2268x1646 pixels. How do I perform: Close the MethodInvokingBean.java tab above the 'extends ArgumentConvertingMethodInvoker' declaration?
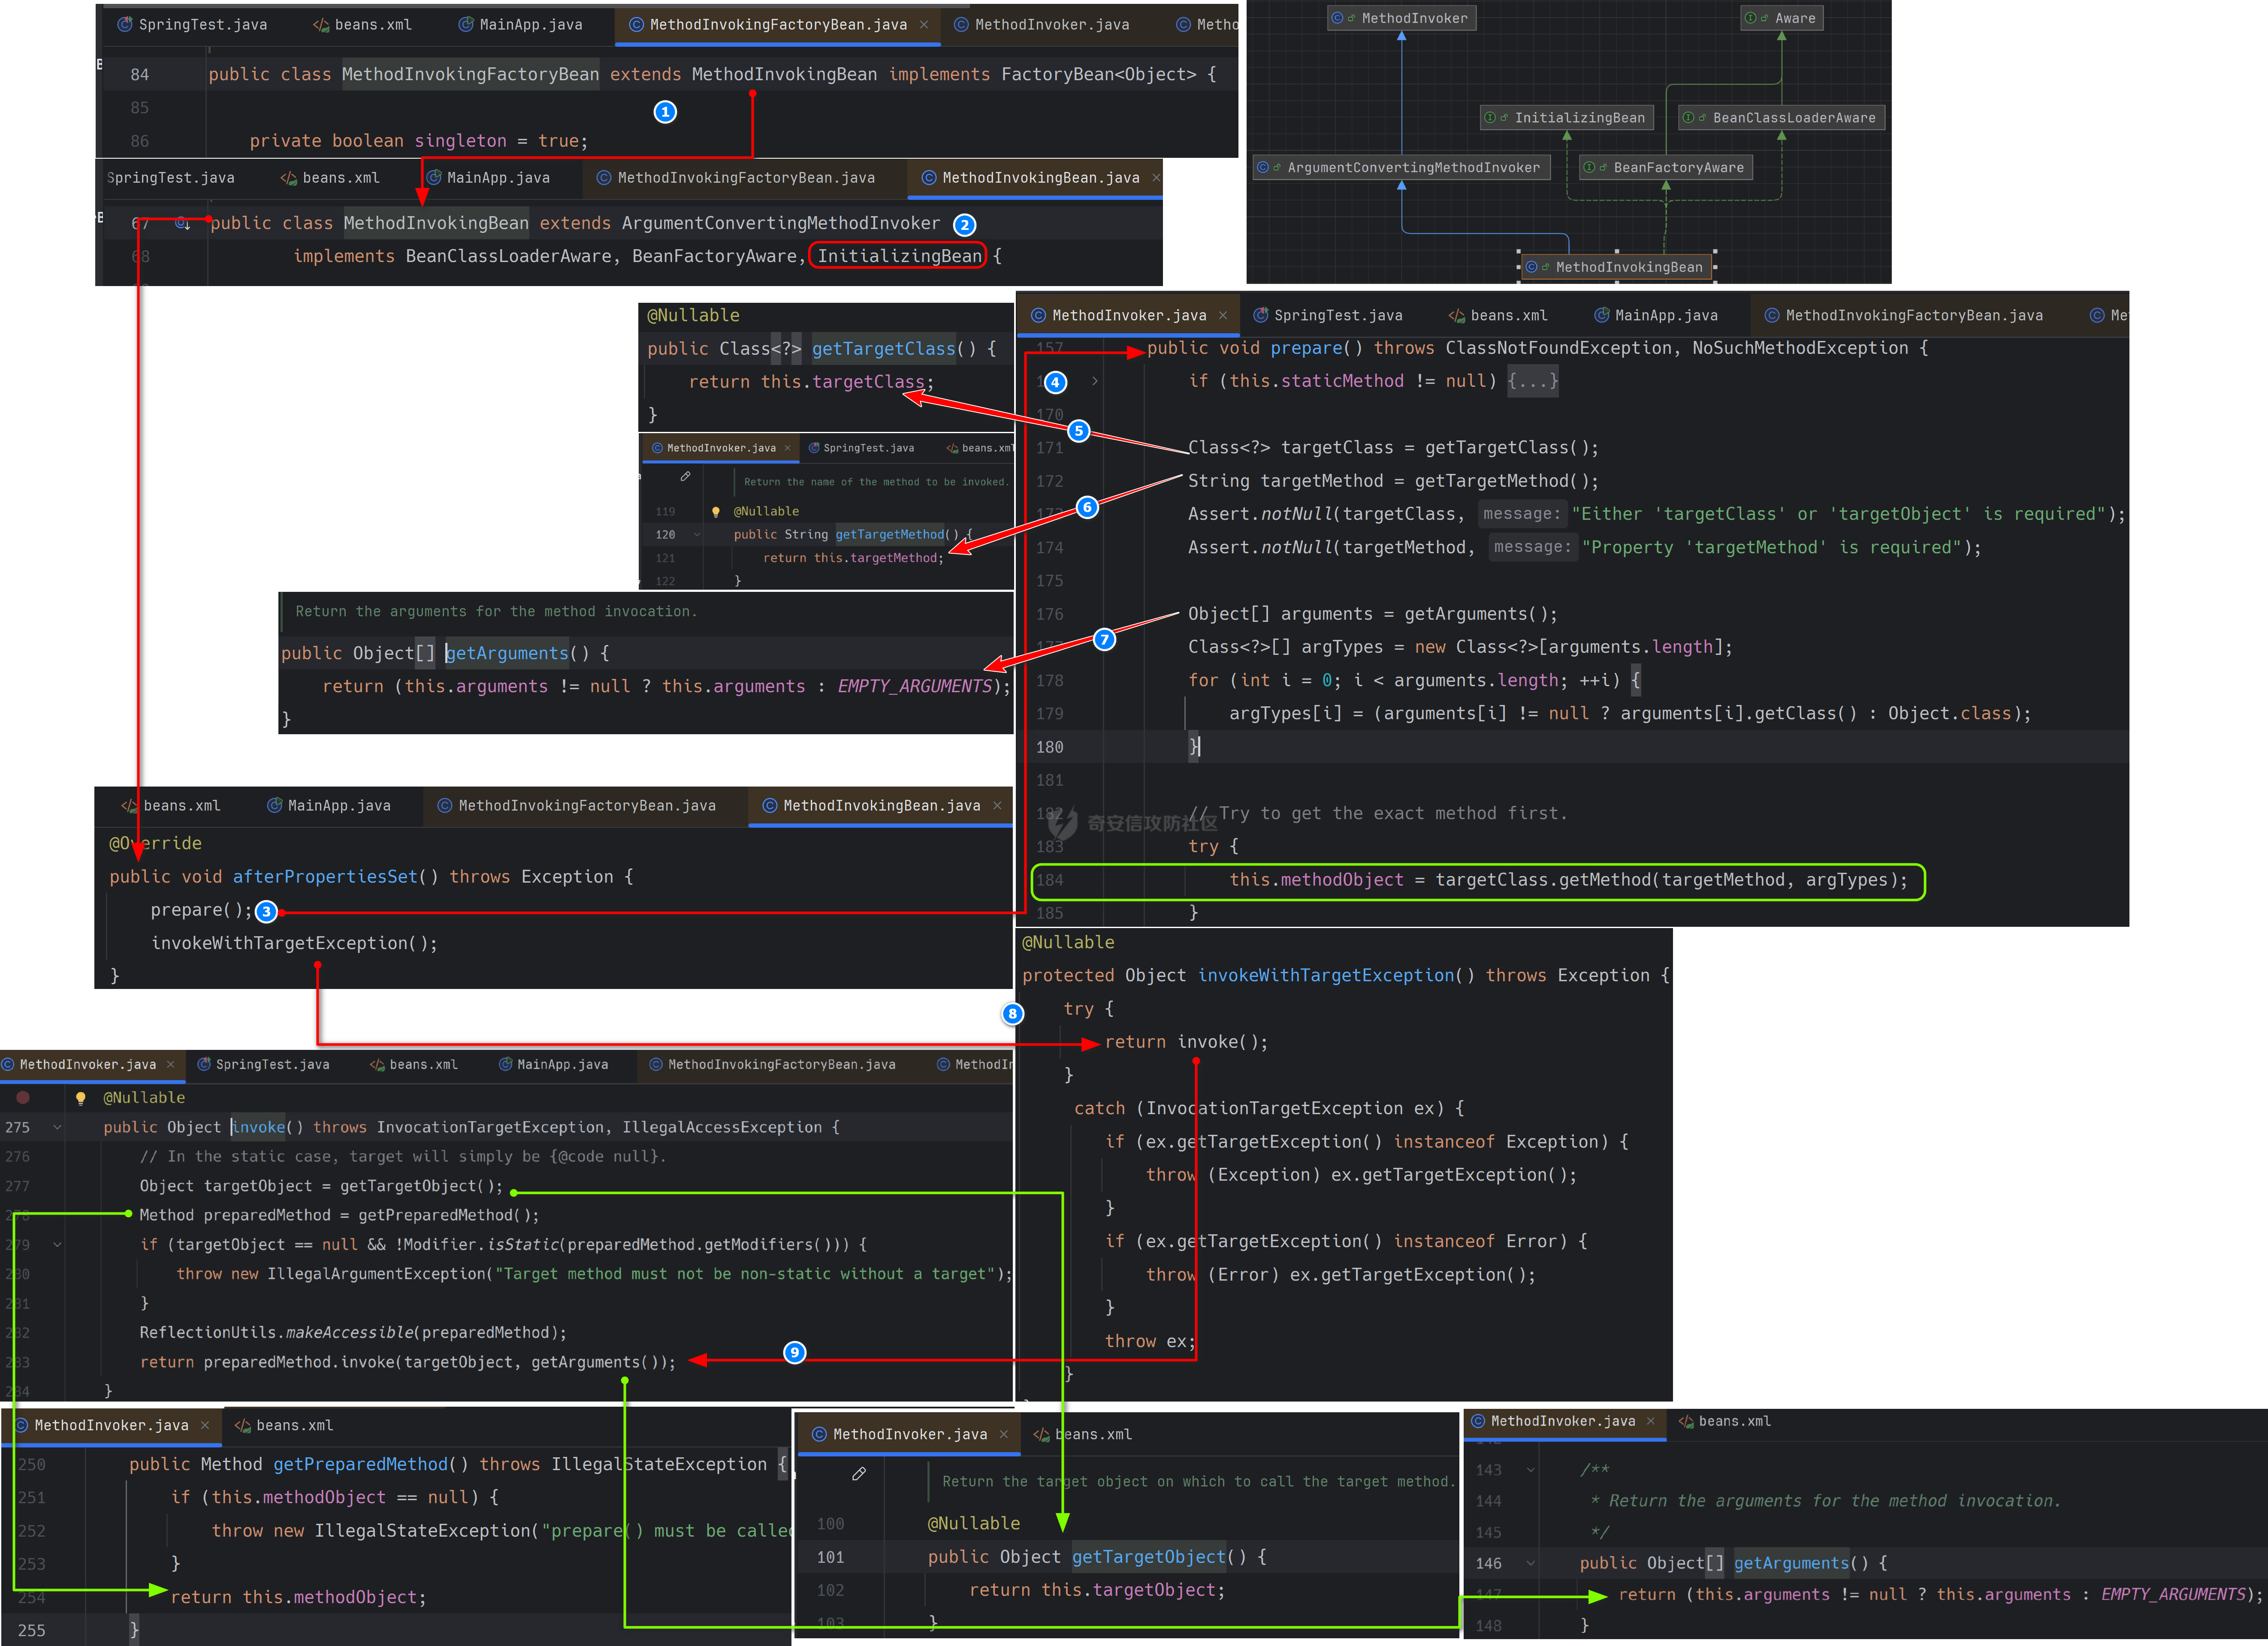click(x=1156, y=177)
